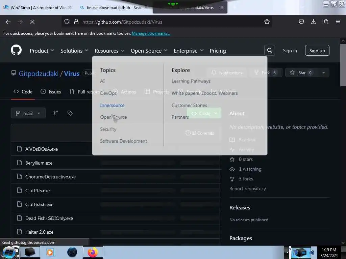Open the main branch selector dropdown
This screenshot has height=259, width=346.
click(x=28, y=113)
